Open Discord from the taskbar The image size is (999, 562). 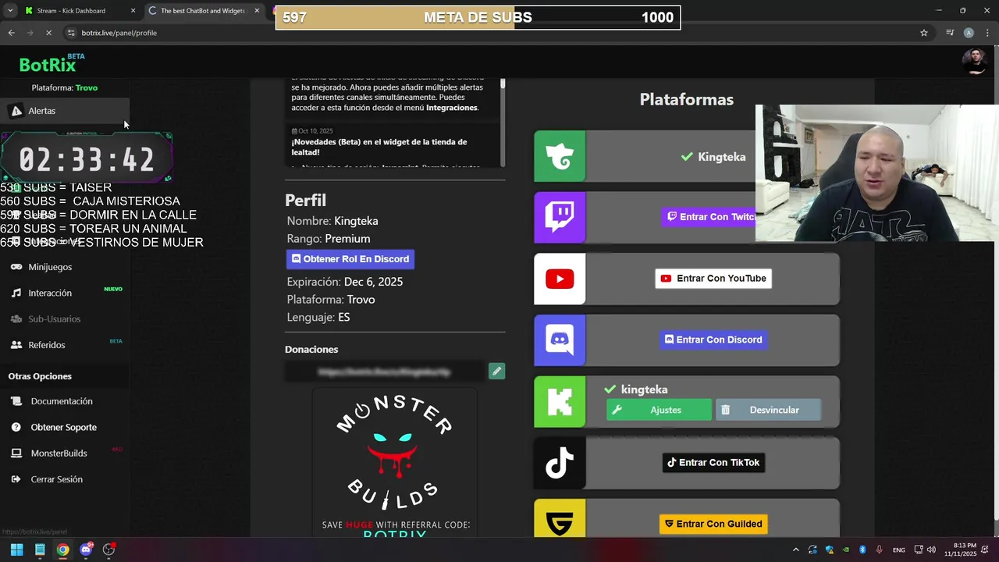(86, 550)
